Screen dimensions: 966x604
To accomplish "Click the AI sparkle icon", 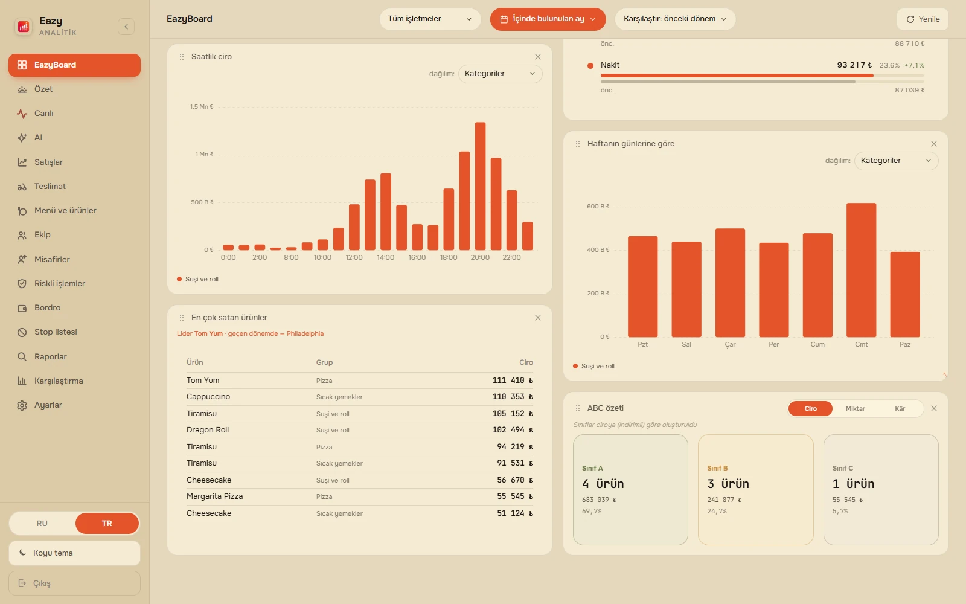I will click(x=22, y=138).
